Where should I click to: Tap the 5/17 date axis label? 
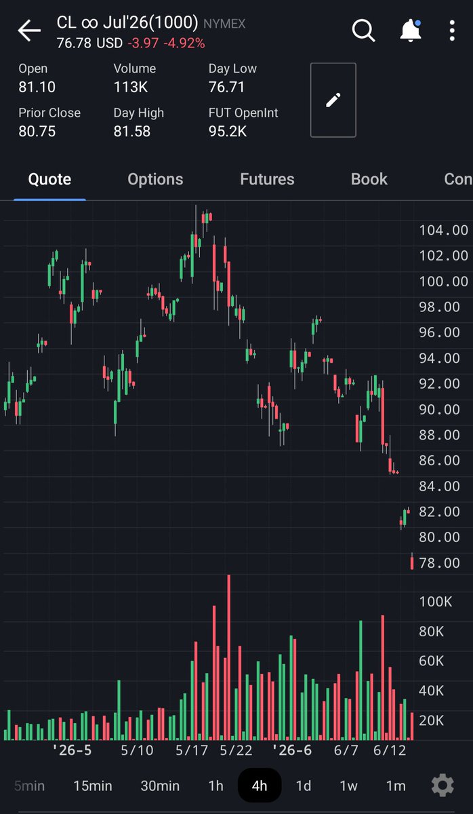192,750
